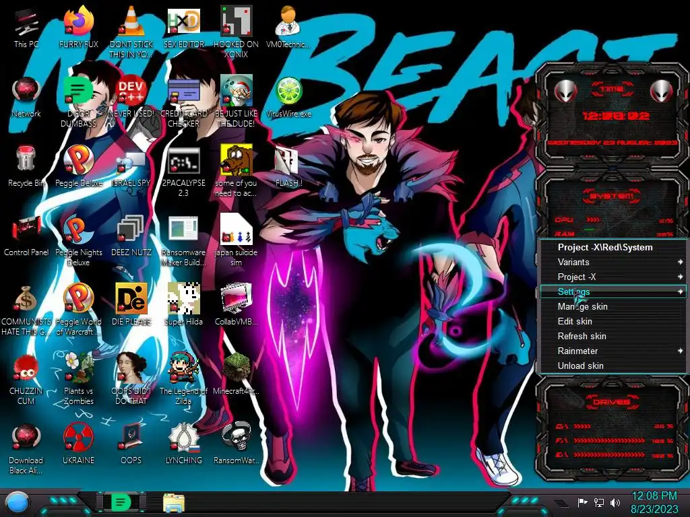Select the DI FOR DUMBASS green chat icon
Viewport: 690px width, 517px height.
click(x=79, y=92)
